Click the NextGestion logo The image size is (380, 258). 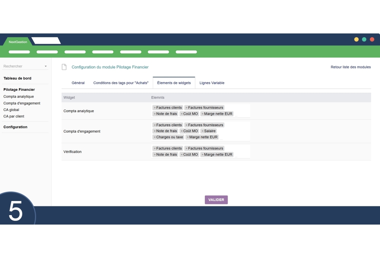(x=17, y=42)
